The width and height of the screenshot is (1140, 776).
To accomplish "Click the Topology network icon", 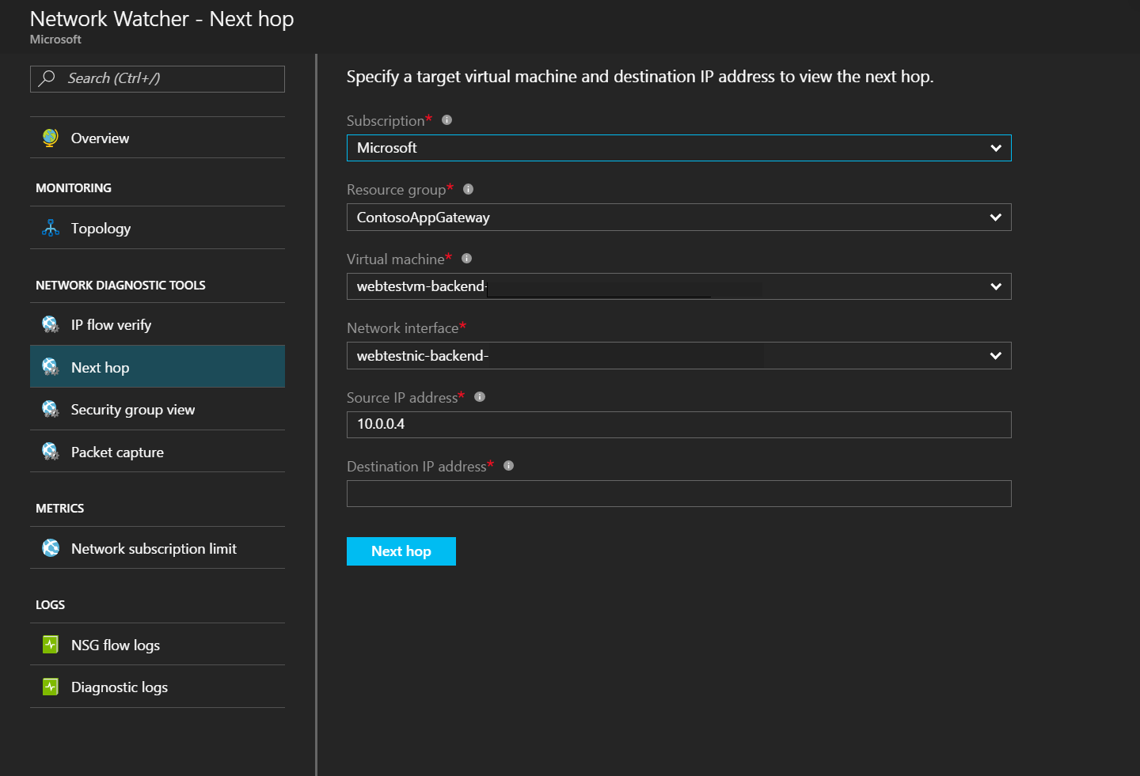I will point(51,229).
